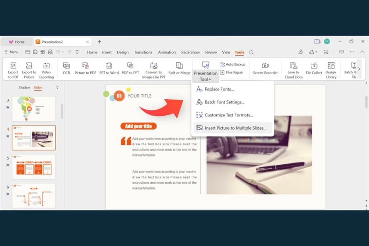
Task: Click the Redo arrow
Action: click(x=69, y=52)
